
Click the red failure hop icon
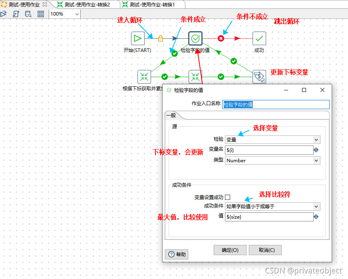coord(221,38)
